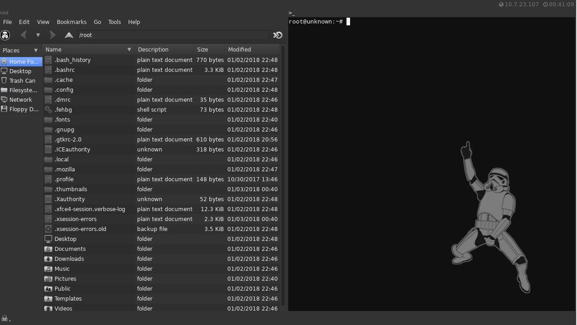Image resolution: width=577 pixels, height=325 pixels.
Task: Select Home Folder in Places
Action: pyautogui.click(x=21, y=62)
